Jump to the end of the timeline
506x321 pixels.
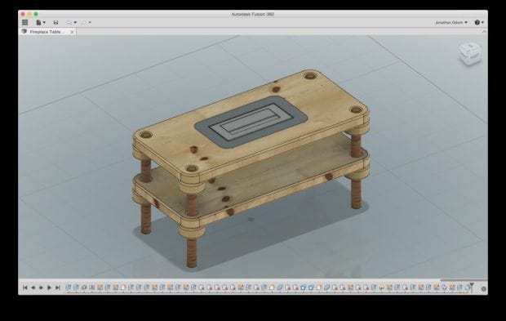point(58,288)
